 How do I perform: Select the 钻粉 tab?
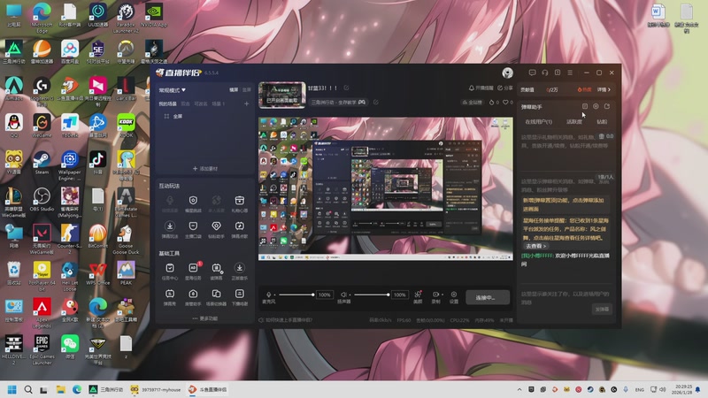(602, 122)
